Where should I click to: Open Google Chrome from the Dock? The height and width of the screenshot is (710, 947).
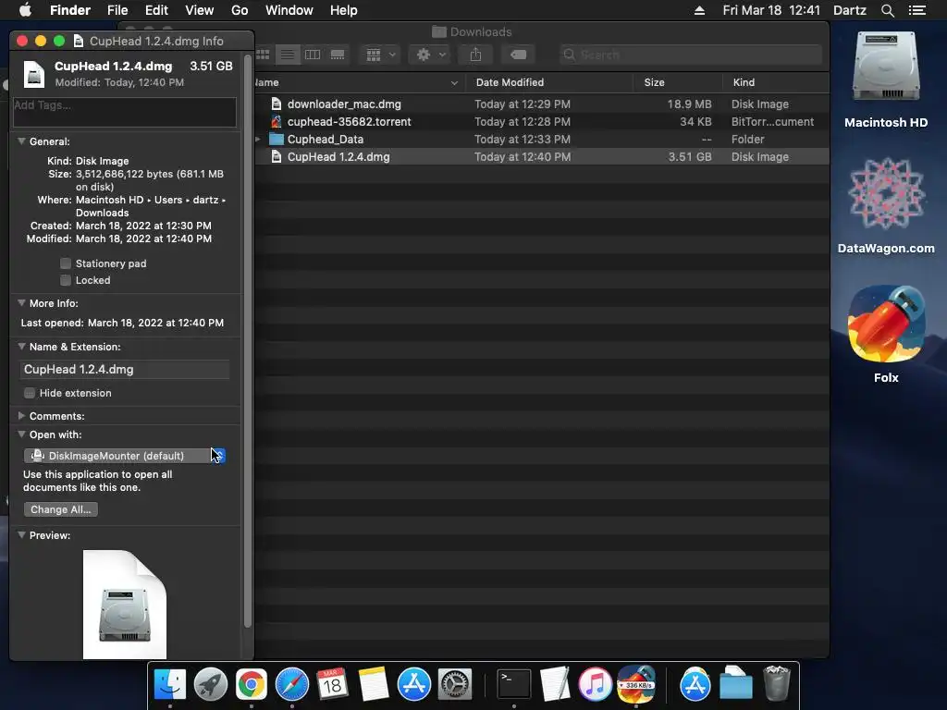pos(252,685)
